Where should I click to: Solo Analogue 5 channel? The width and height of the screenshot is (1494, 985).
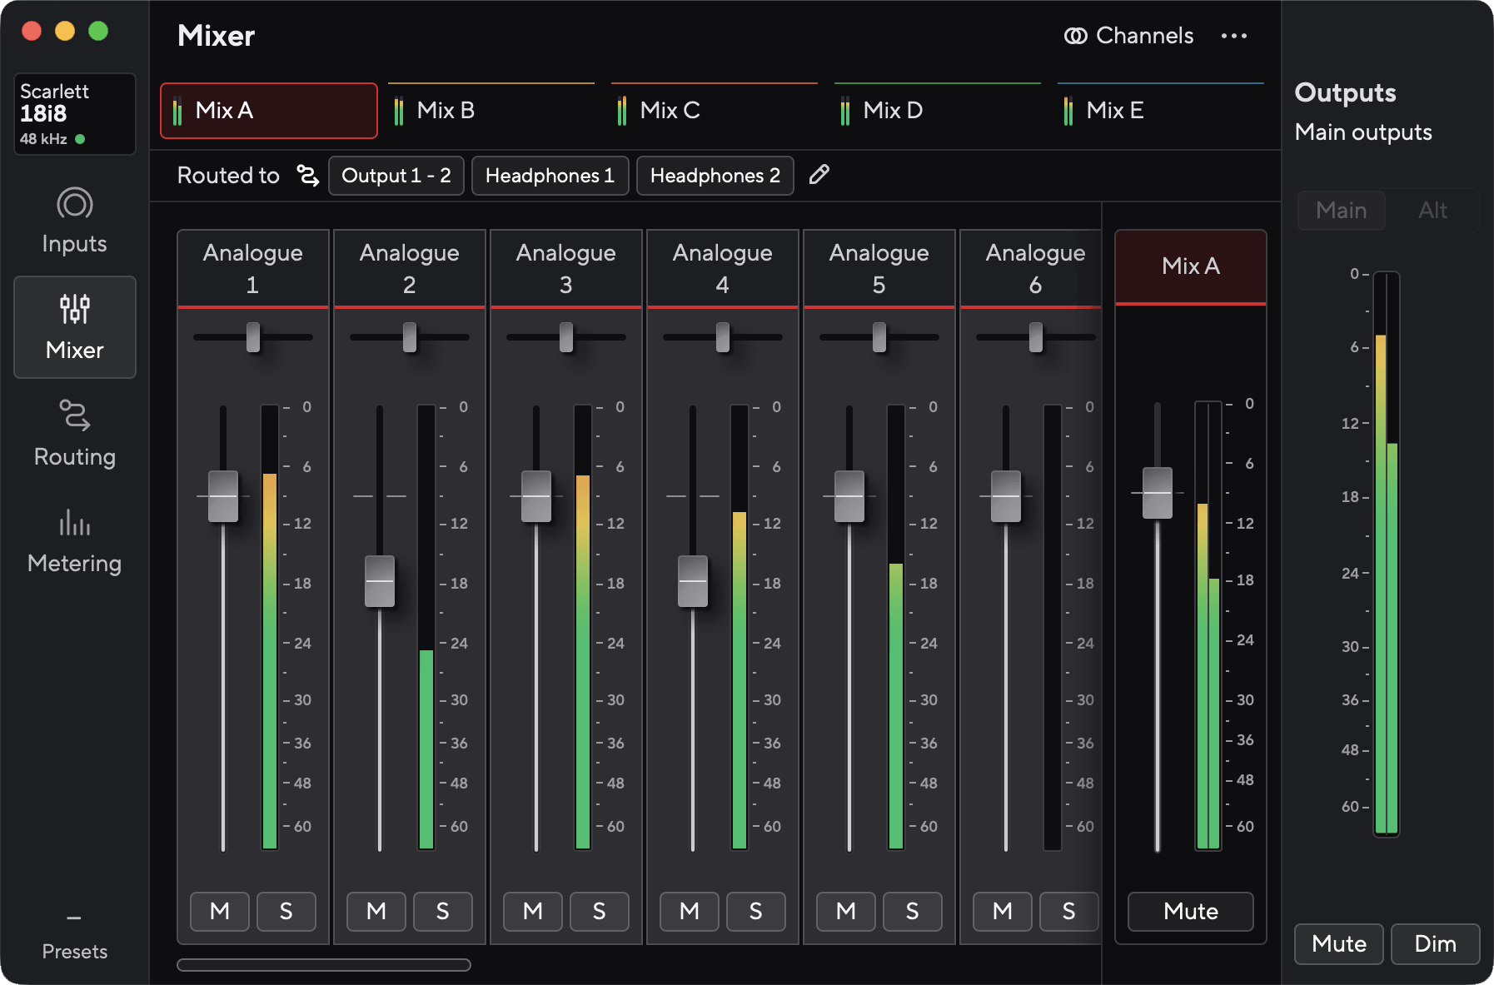pyautogui.click(x=913, y=912)
